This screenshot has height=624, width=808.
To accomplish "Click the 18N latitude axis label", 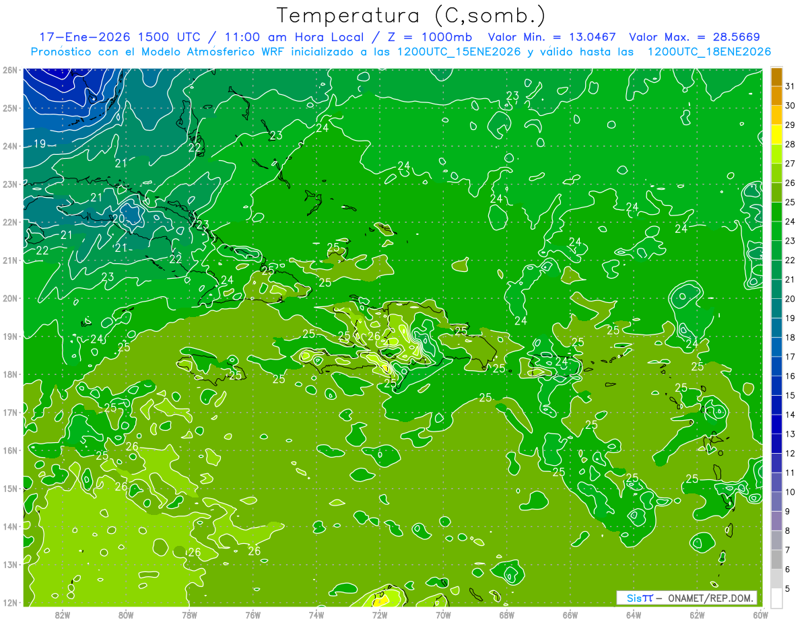I will 9,374.
